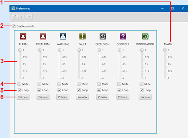This screenshot has height=138, width=188.
Task: Click the ALARM volume slider knob
Action: click(20, 50)
